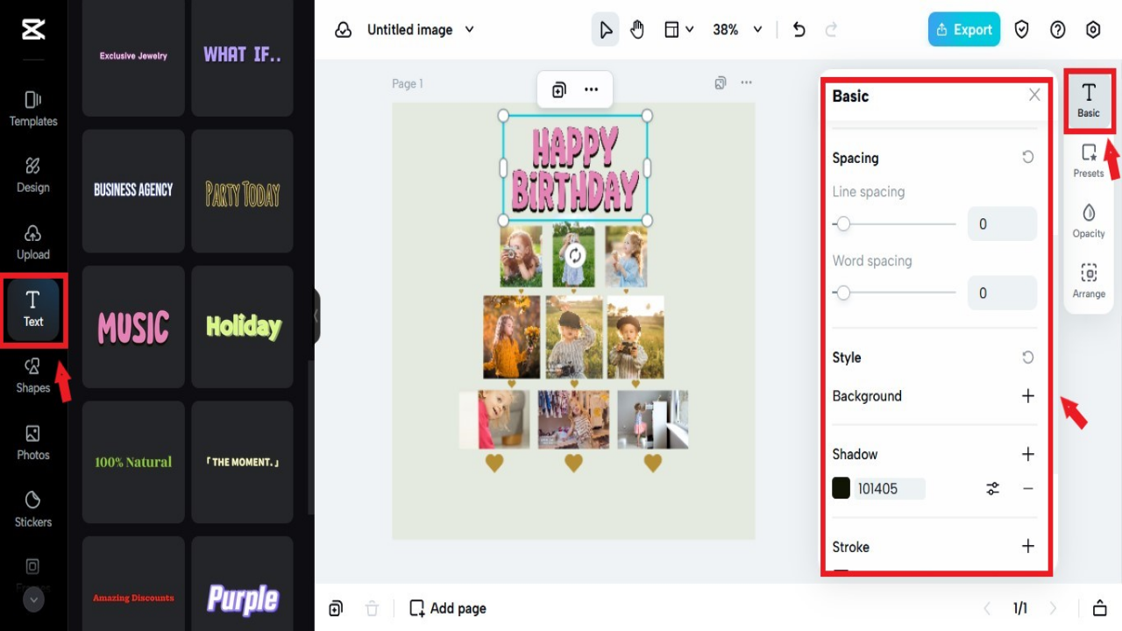This screenshot has height=631, width=1122.
Task: Expand the Untitled image title dropdown
Action: pyautogui.click(x=469, y=29)
